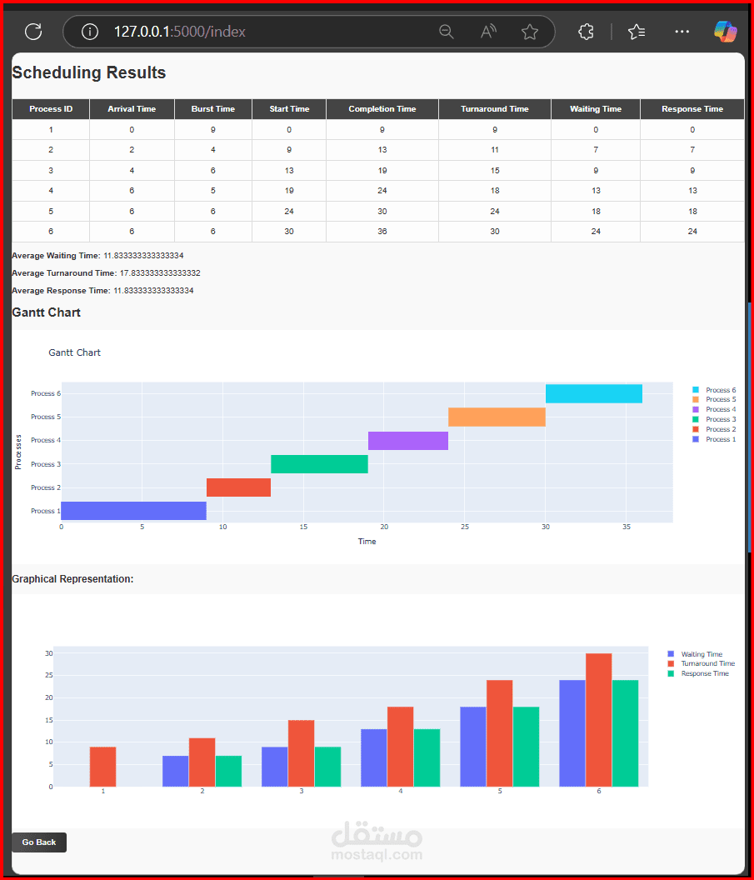Toggle Waiting Time series in bar legend
Screen dimensions: 754x880
pyautogui.click(x=695, y=654)
